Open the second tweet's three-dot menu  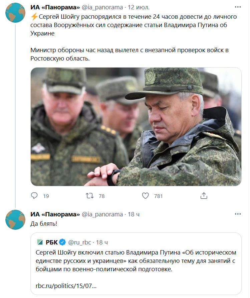[x=238, y=214]
